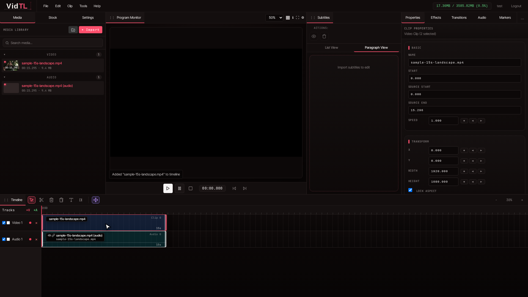
Task: Click the 00:00.000 timecode display
Action: point(212,188)
